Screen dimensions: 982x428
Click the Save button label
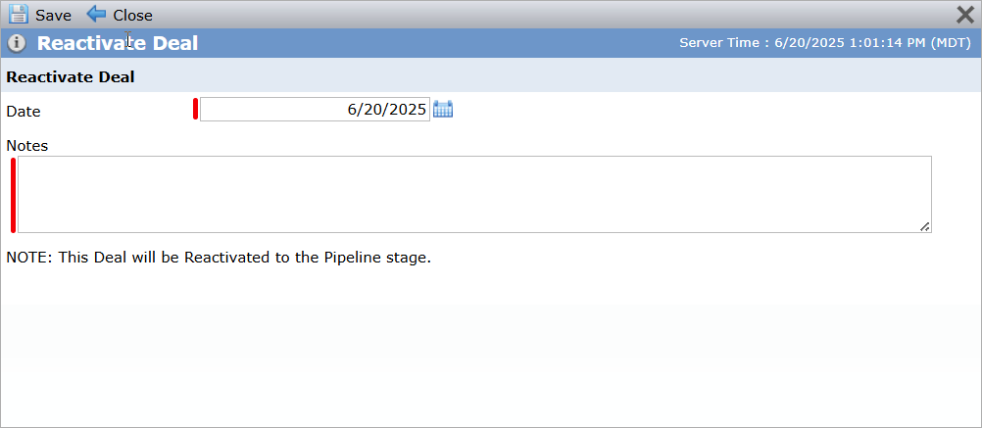(x=53, y=15)
